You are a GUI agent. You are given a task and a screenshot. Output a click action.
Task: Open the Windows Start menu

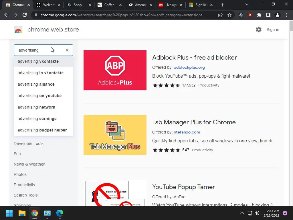pos(9,213)
